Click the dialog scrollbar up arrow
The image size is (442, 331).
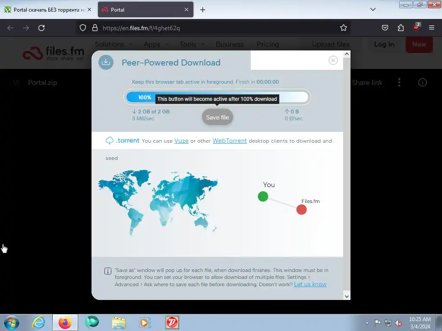347,54
